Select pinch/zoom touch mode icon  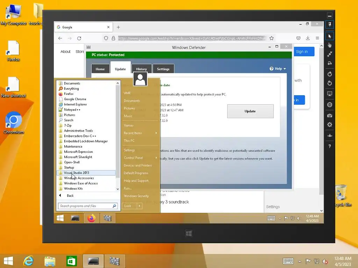click(330, 54)
